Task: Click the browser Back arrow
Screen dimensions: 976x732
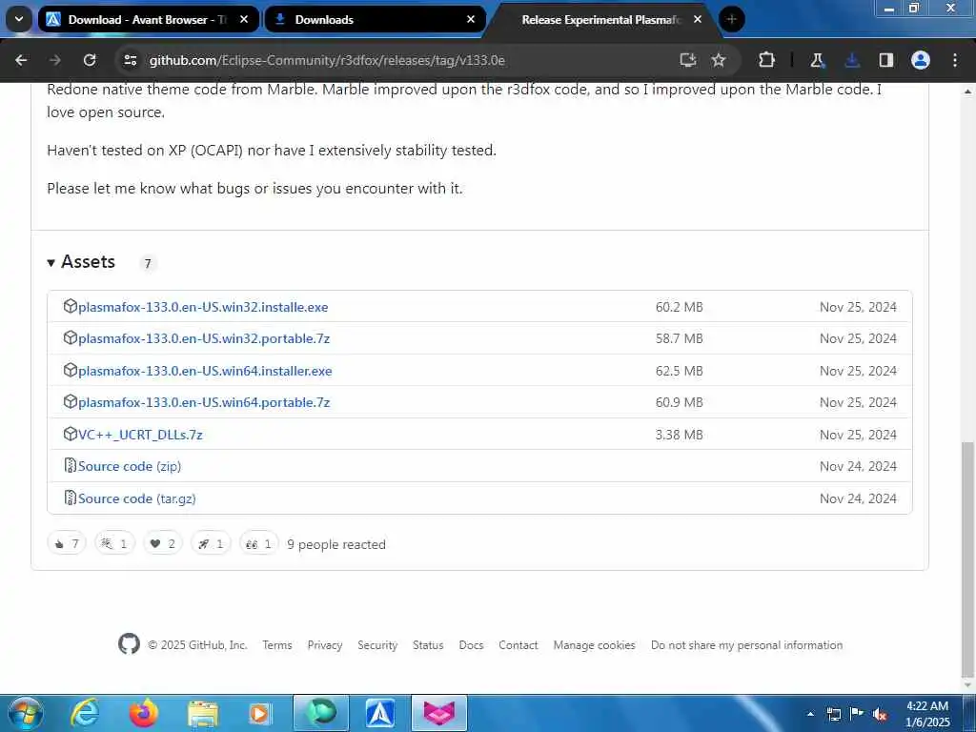Action: (21, 60)
